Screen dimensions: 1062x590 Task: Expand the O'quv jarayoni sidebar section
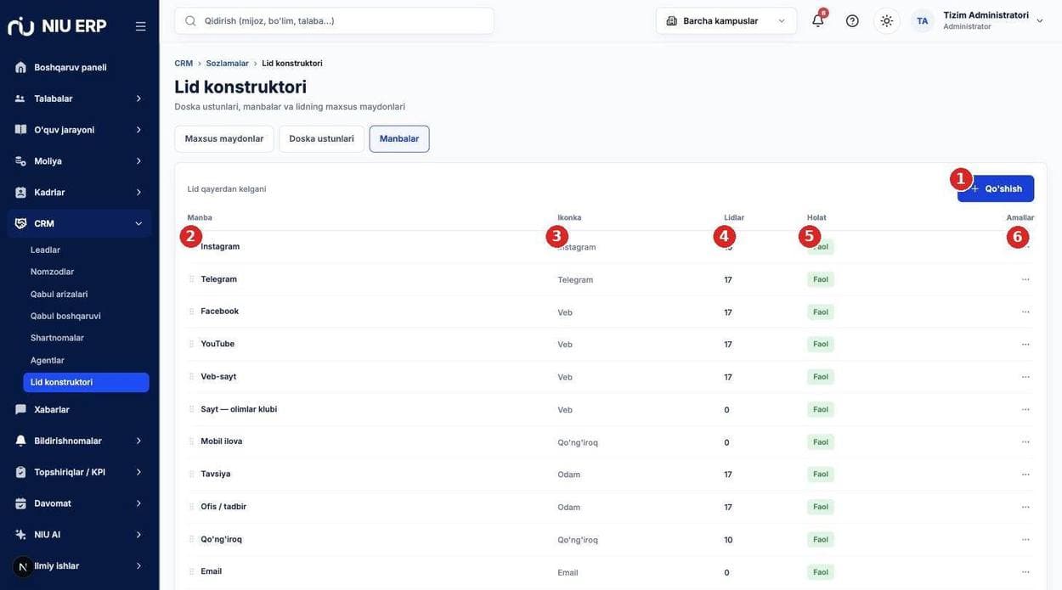tap(79, 130)
